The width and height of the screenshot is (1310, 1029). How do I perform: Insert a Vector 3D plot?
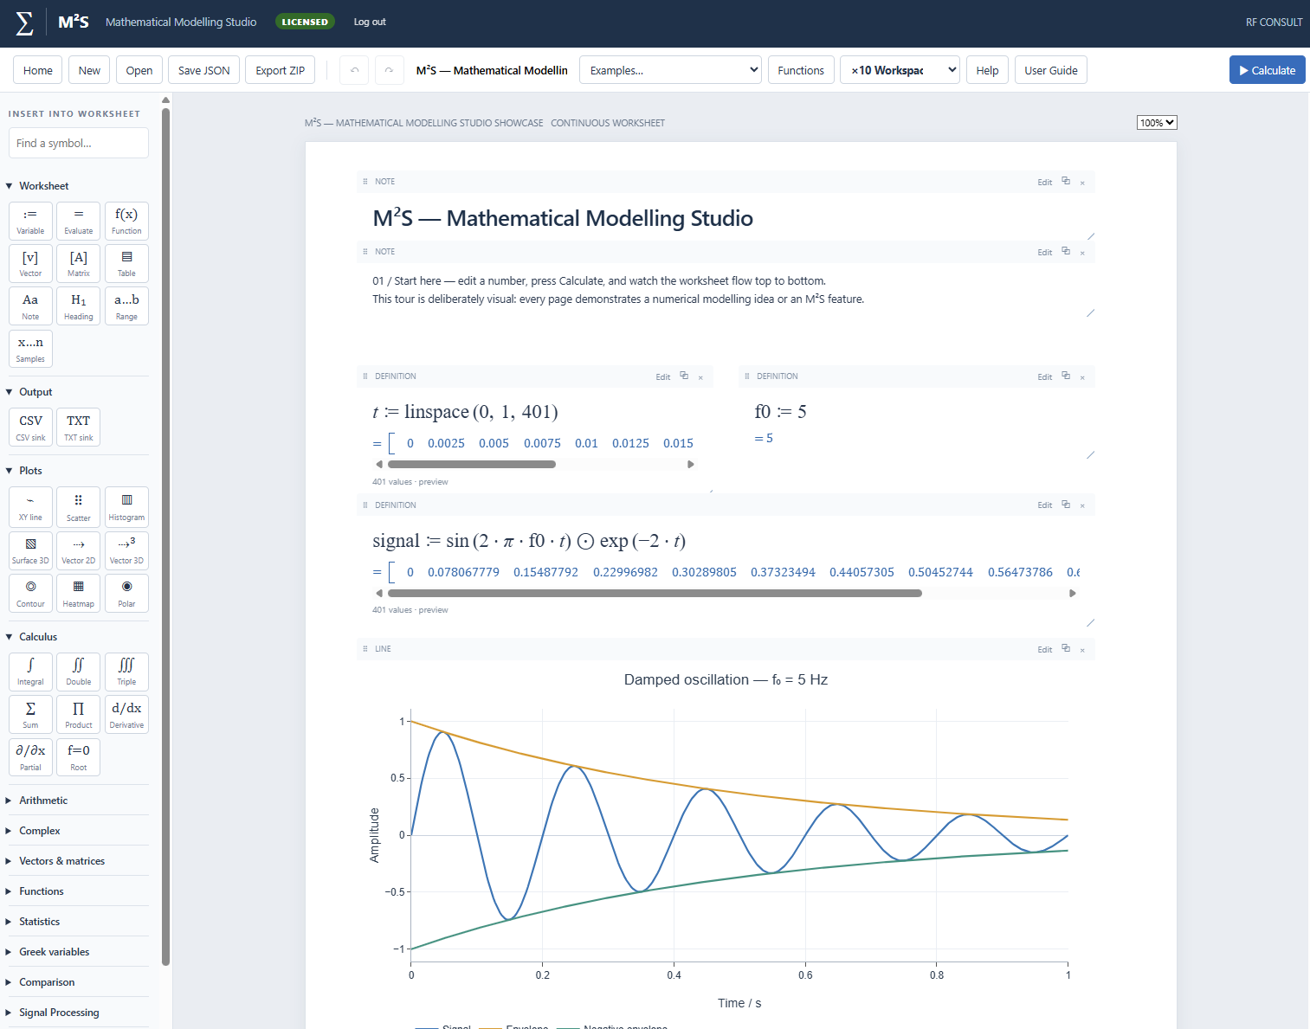point(126,550)
